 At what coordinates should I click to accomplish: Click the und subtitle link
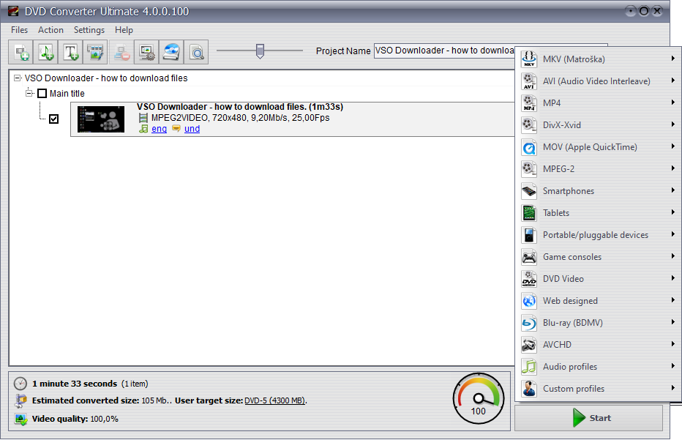coord(192,129)
